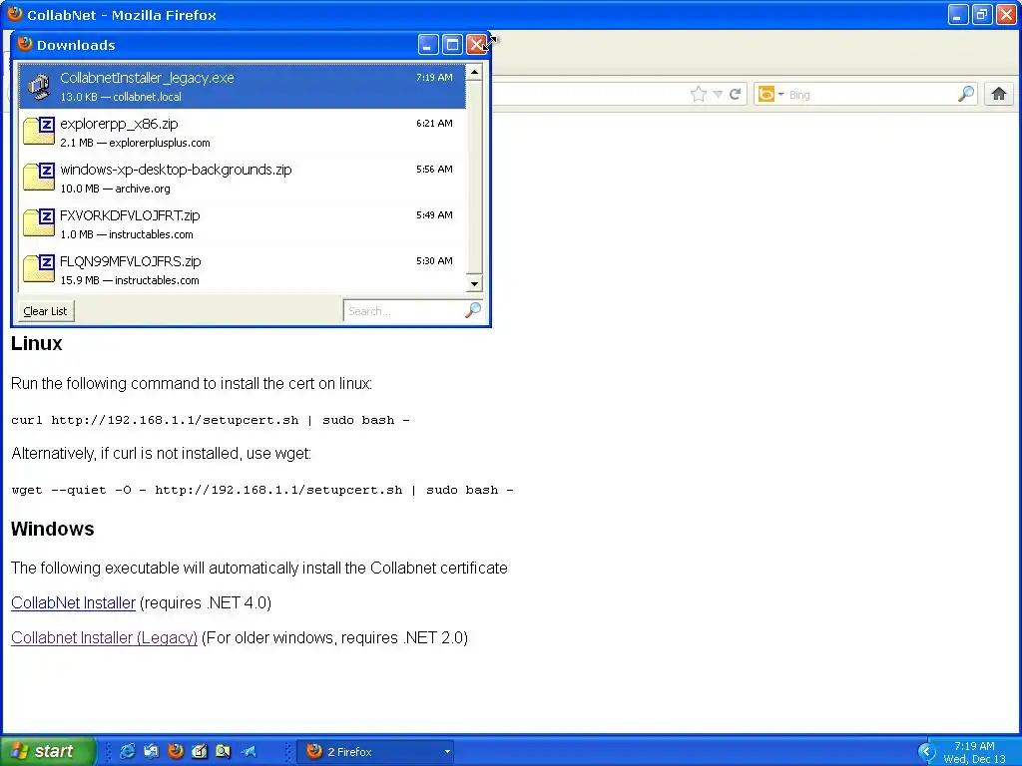Screen dimensions: 1022x766
Task: Select FLQN99MFVLOJFRS.zip download entry
Action: click(x=242, y=269)
